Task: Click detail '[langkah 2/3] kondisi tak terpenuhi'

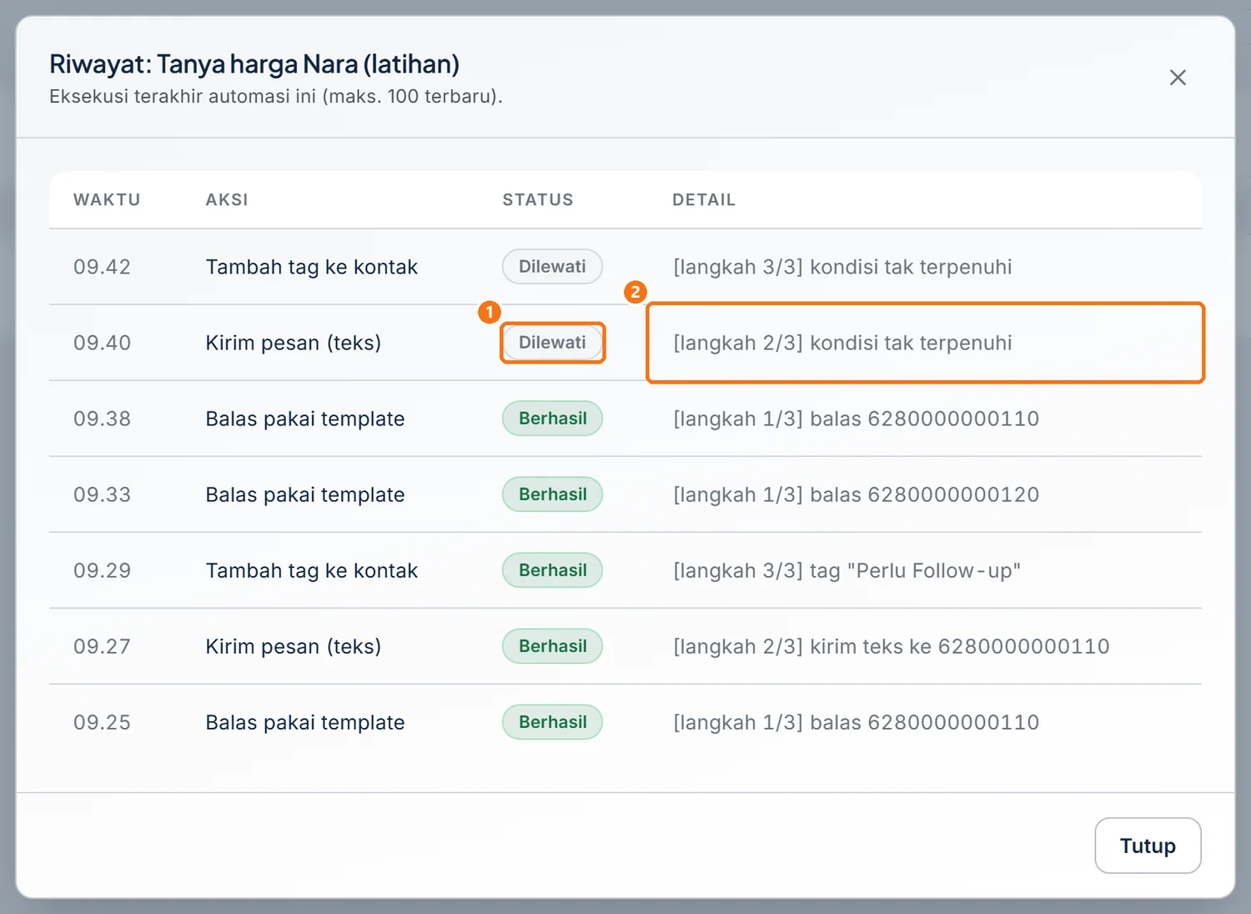Action: [x=842, y=343]
